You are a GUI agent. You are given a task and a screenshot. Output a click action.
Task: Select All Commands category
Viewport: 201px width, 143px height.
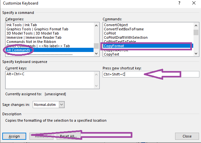click(x=19, y=50)
